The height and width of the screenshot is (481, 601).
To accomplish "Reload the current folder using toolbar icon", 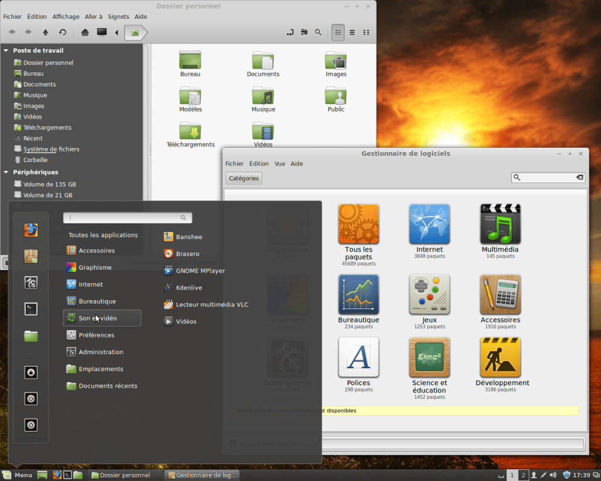I will pyautogui.click(x=62, y=32).
